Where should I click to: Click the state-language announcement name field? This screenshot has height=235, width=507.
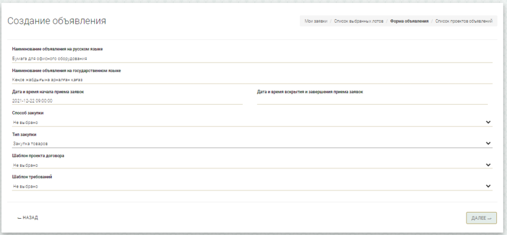coord(251,79)
